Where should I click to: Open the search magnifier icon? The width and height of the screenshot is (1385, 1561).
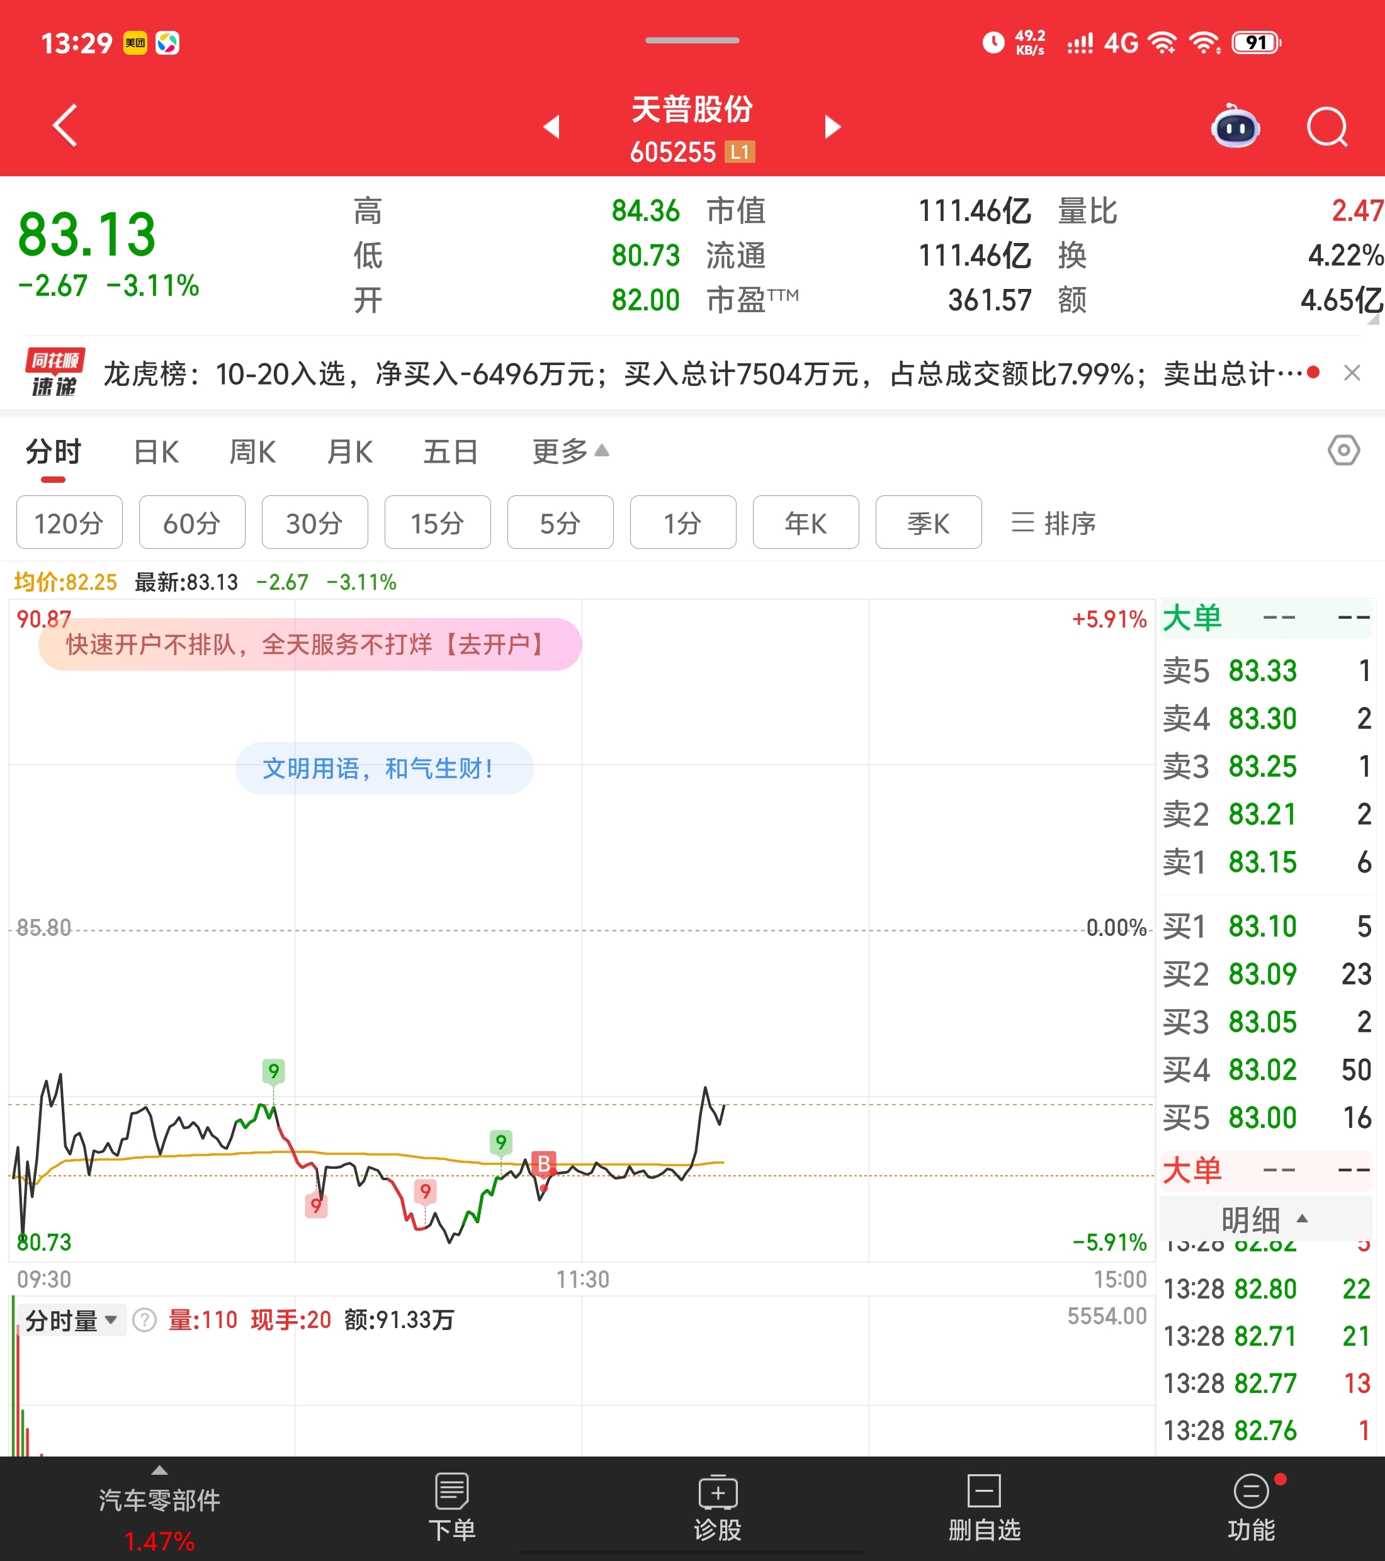click(1326, 127)
